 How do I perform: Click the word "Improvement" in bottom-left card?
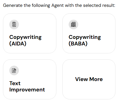27,90
